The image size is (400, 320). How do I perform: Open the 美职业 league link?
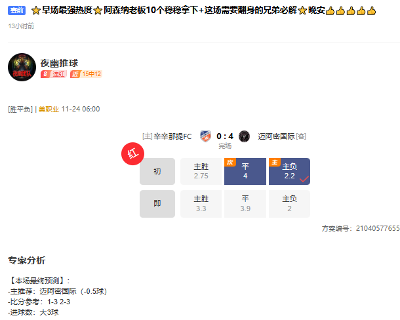tap(49, 110)
